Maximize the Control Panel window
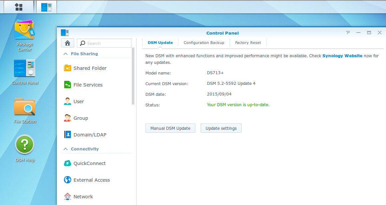The image size is (386, 205). point(369,33)
